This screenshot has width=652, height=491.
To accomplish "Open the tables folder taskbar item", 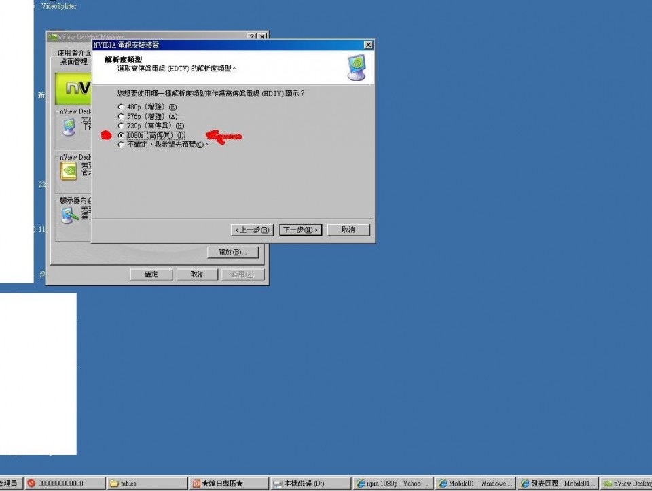I will point(147,484).
